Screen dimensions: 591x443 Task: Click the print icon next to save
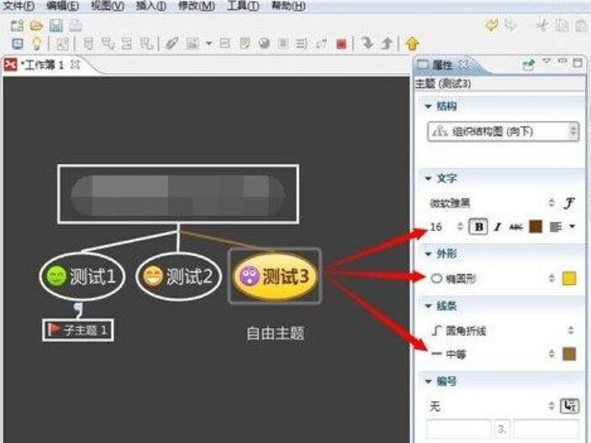76,25
